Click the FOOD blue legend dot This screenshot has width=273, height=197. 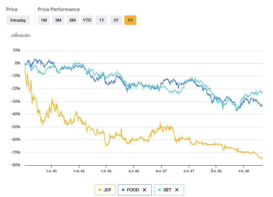click(x=123, y=190)
